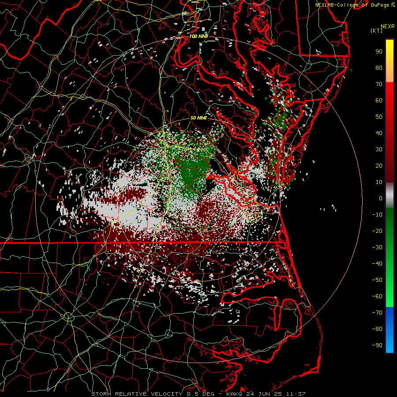This screenshot has height=397, width=397.
Task: Select the -60 value on velocity scale
Action: [377, 296]
